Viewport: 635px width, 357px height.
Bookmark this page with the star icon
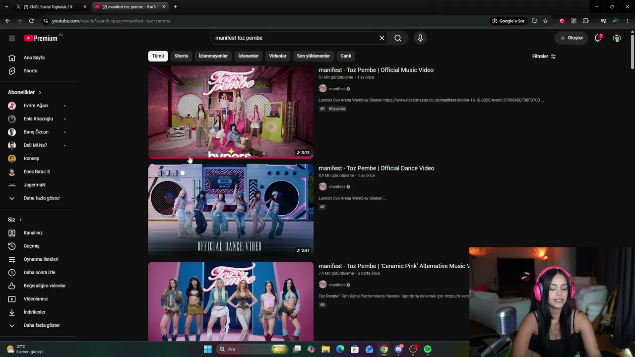click(545, 21)
